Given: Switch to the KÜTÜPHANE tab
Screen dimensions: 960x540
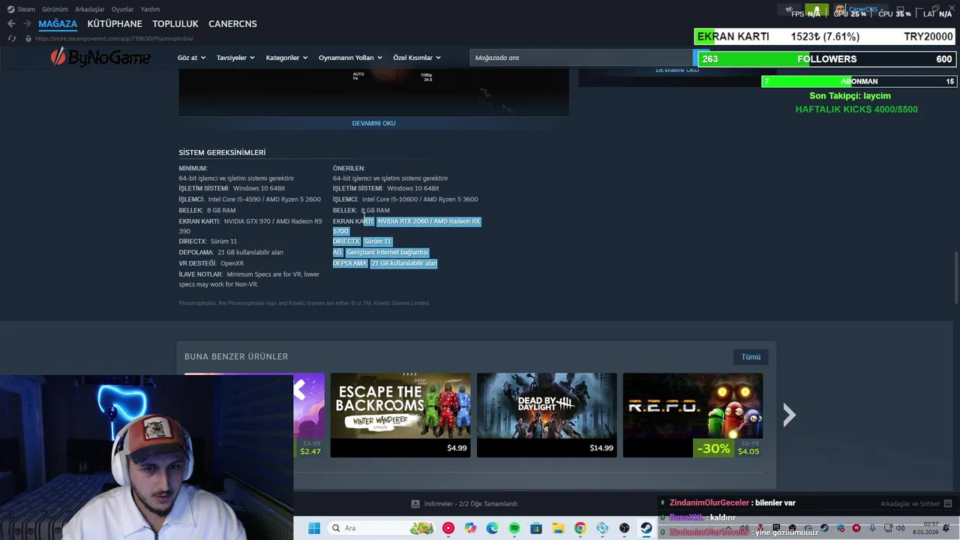Looking at the screenshot, I should pos(115,24).
